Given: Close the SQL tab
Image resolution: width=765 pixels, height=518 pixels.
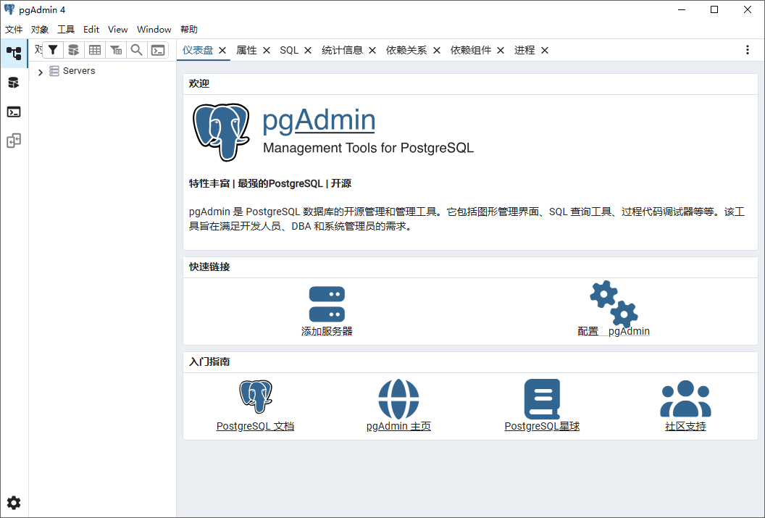Looking at the screenshot, I should click(x=308, y=50).
